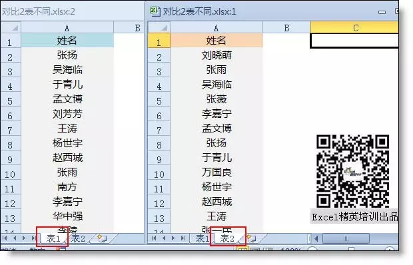Viewport: 413px width, 265px height.
Task: Open the 表1 sheet tab in right window
Action: coord(203,238)
